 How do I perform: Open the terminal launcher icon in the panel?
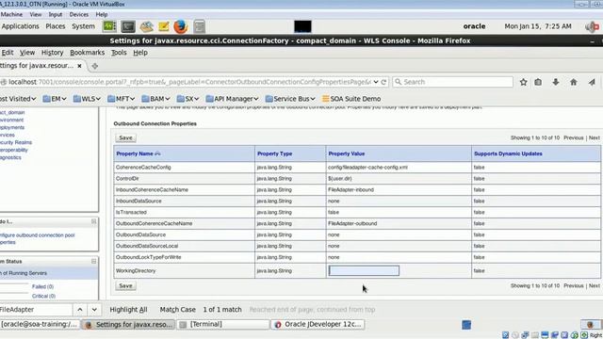[128, 26]
